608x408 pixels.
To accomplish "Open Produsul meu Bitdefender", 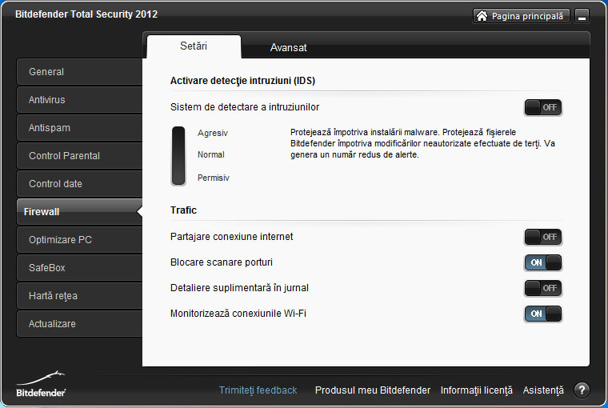I will tap(372, 390).
